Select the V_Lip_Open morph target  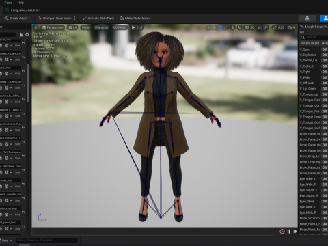tap(307, 89)
